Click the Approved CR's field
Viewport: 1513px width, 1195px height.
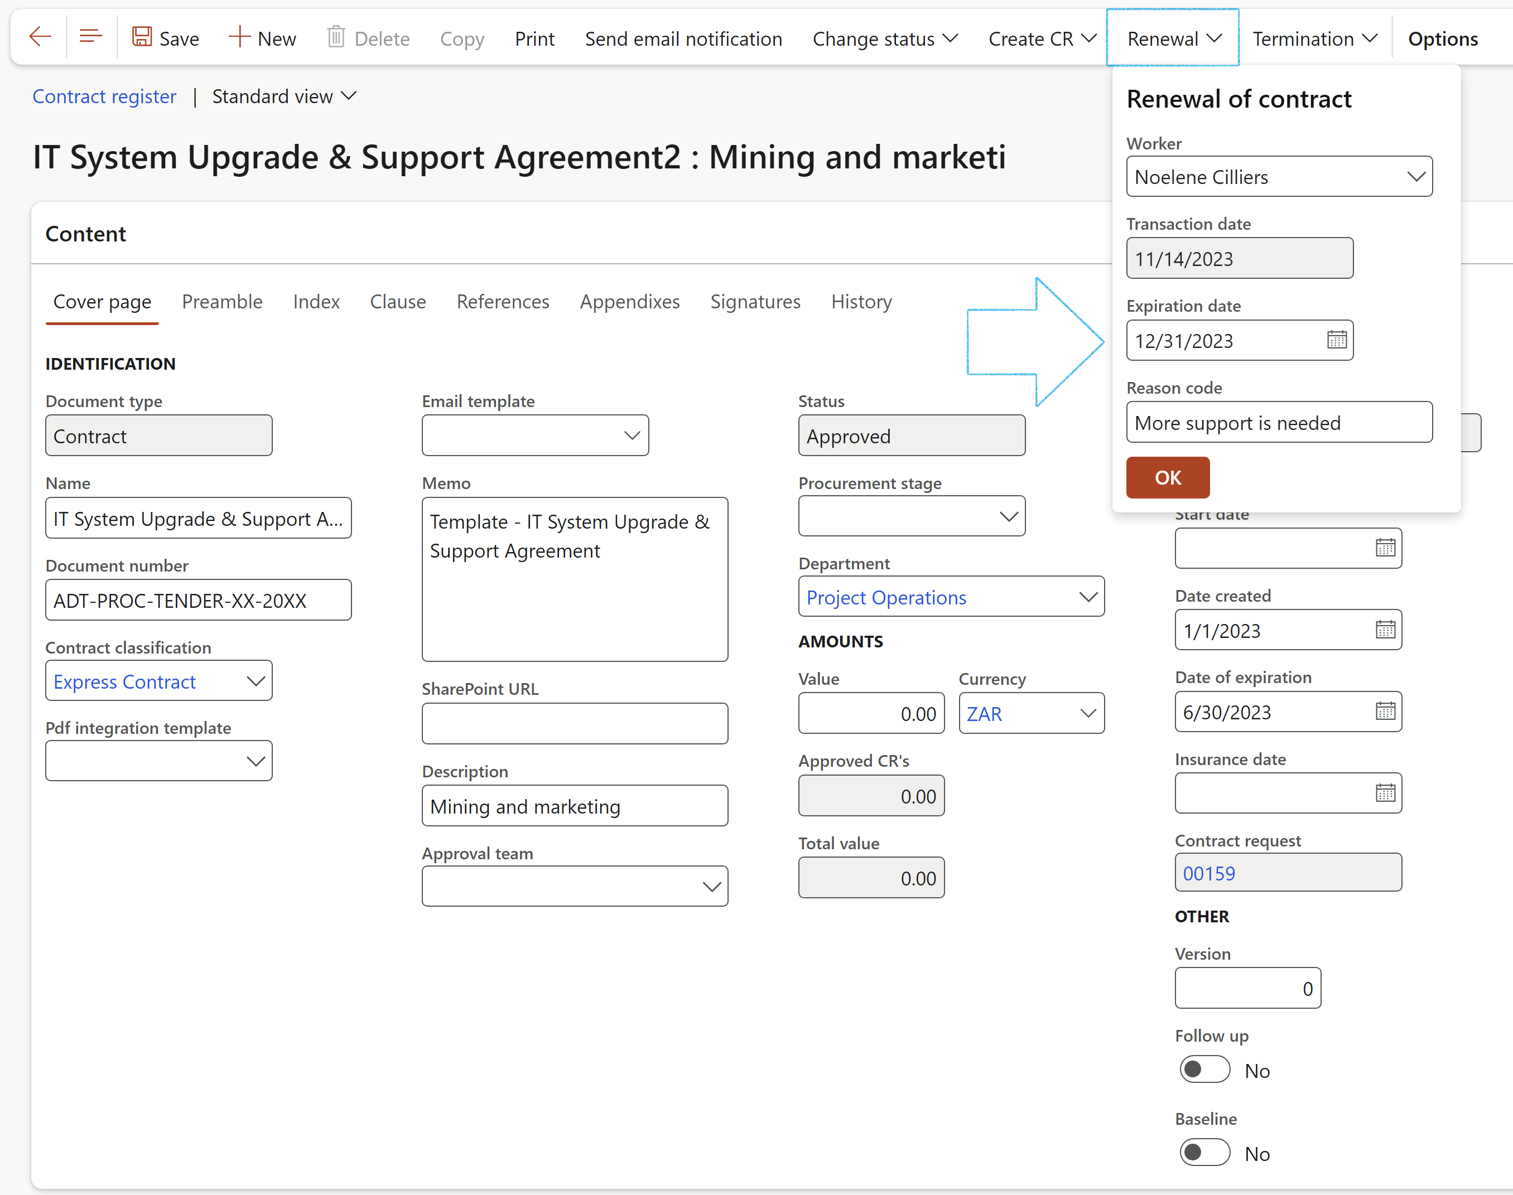(871, 796)
